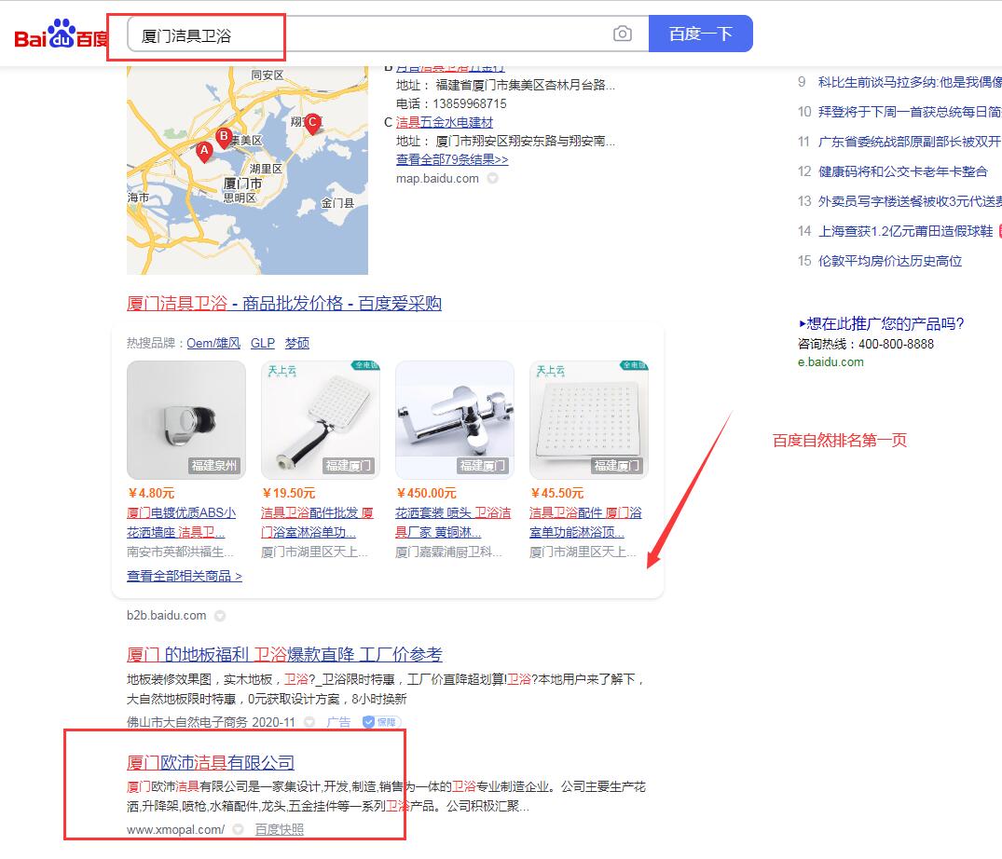Click map marker C on map

312,122
